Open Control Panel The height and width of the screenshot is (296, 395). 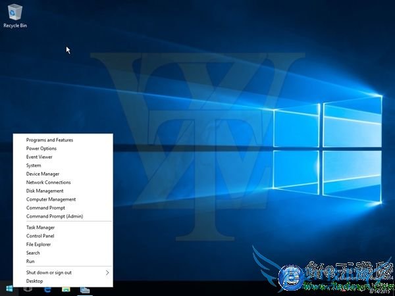point(63,236)
